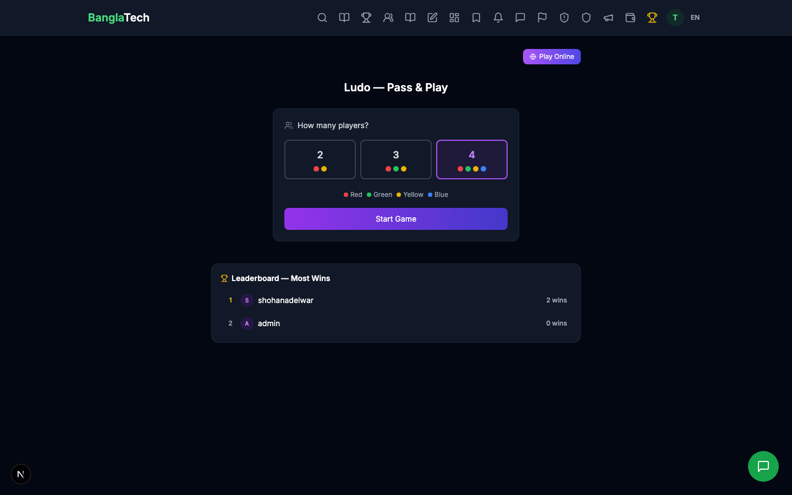Choose the 4 player option
This screenshot has height=495, width=792.
pyautogui.click(x=472, y=159)
